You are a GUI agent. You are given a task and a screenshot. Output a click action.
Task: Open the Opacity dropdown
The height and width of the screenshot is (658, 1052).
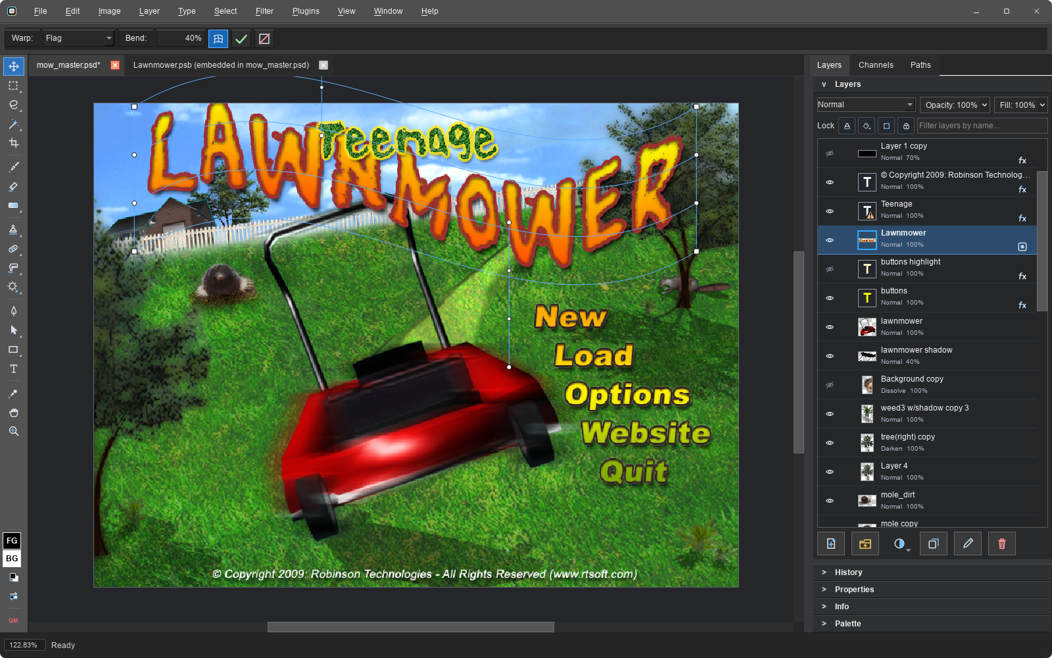coord(955,105)
